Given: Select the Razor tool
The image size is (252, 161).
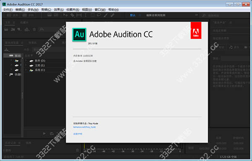Looking at the screenshot, I should pyautogui.click(x=72, y=15).
